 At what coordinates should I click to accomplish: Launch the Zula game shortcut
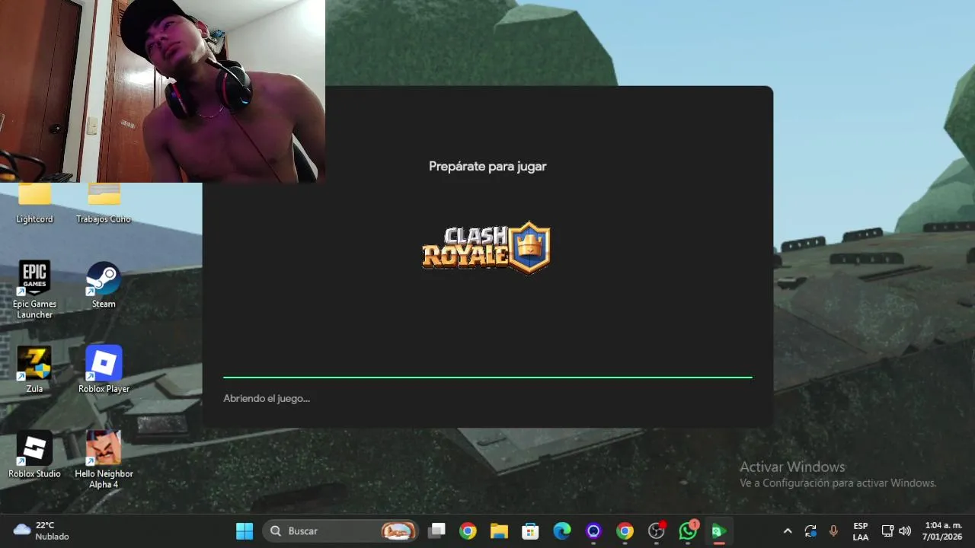(x=34, y=370)
